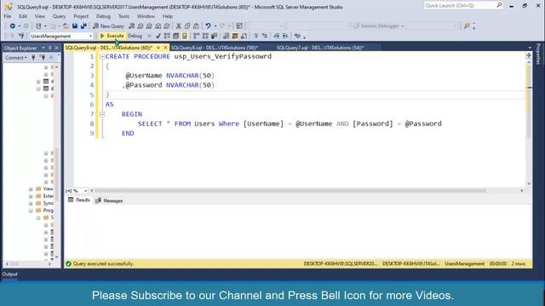Click the Decrease Indent icon
545x306 pixels.
(x=276, y=36)
